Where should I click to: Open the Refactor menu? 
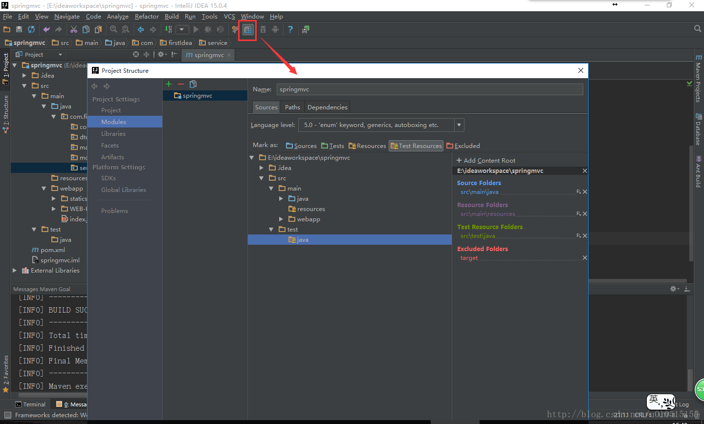147,17
